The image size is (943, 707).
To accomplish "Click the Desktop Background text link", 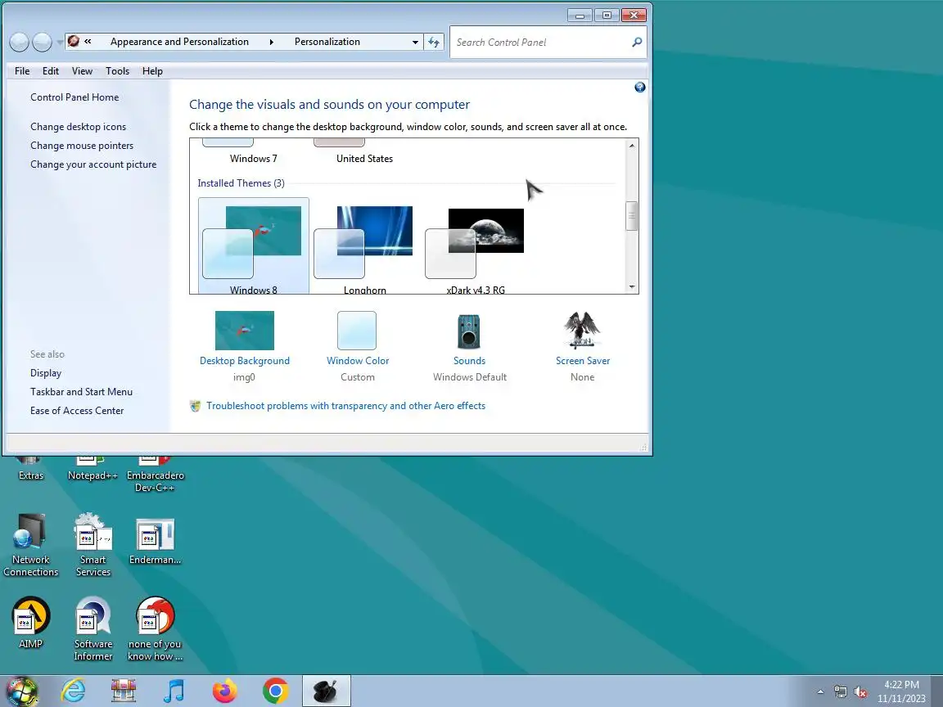I will pos(244,361).
